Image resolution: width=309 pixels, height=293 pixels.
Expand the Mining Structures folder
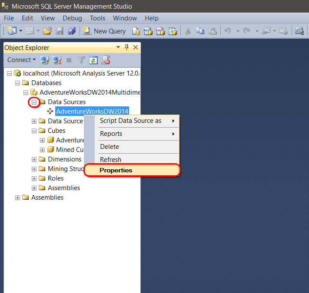pos(34,169)
